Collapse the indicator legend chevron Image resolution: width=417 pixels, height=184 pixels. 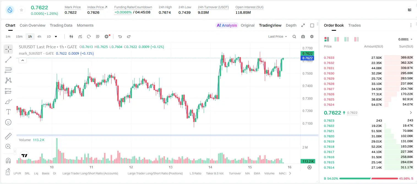(23, 60)
